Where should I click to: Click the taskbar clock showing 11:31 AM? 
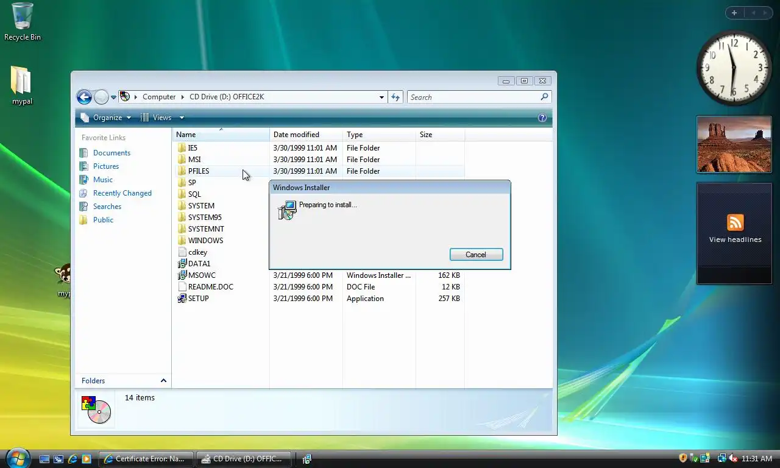(756, 458)
